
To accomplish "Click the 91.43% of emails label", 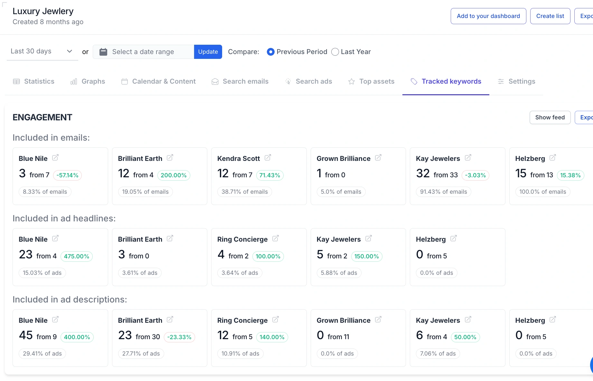I will (444, 192).
